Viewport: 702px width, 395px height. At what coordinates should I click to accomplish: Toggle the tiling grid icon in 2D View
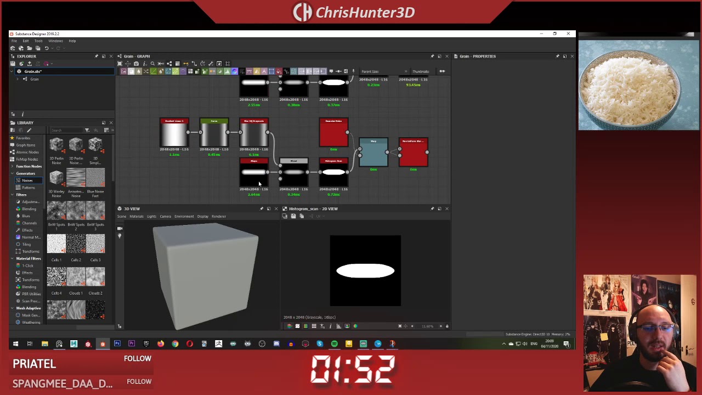click(314, 326)
